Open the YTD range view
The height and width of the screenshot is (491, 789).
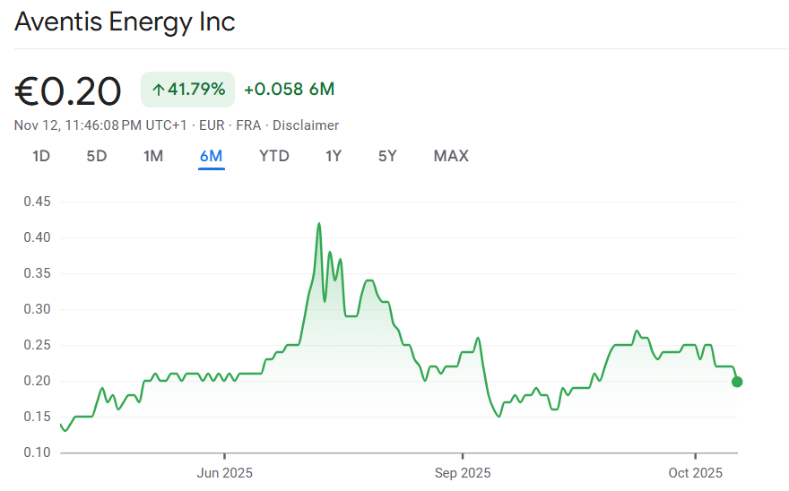(x=274, y=156)
